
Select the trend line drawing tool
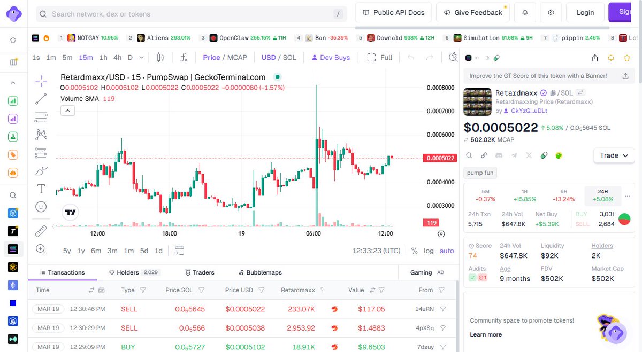41,99
